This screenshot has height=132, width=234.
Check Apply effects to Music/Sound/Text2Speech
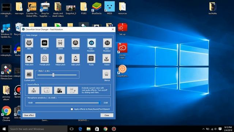pyautogui.click(x=72, y=109)
